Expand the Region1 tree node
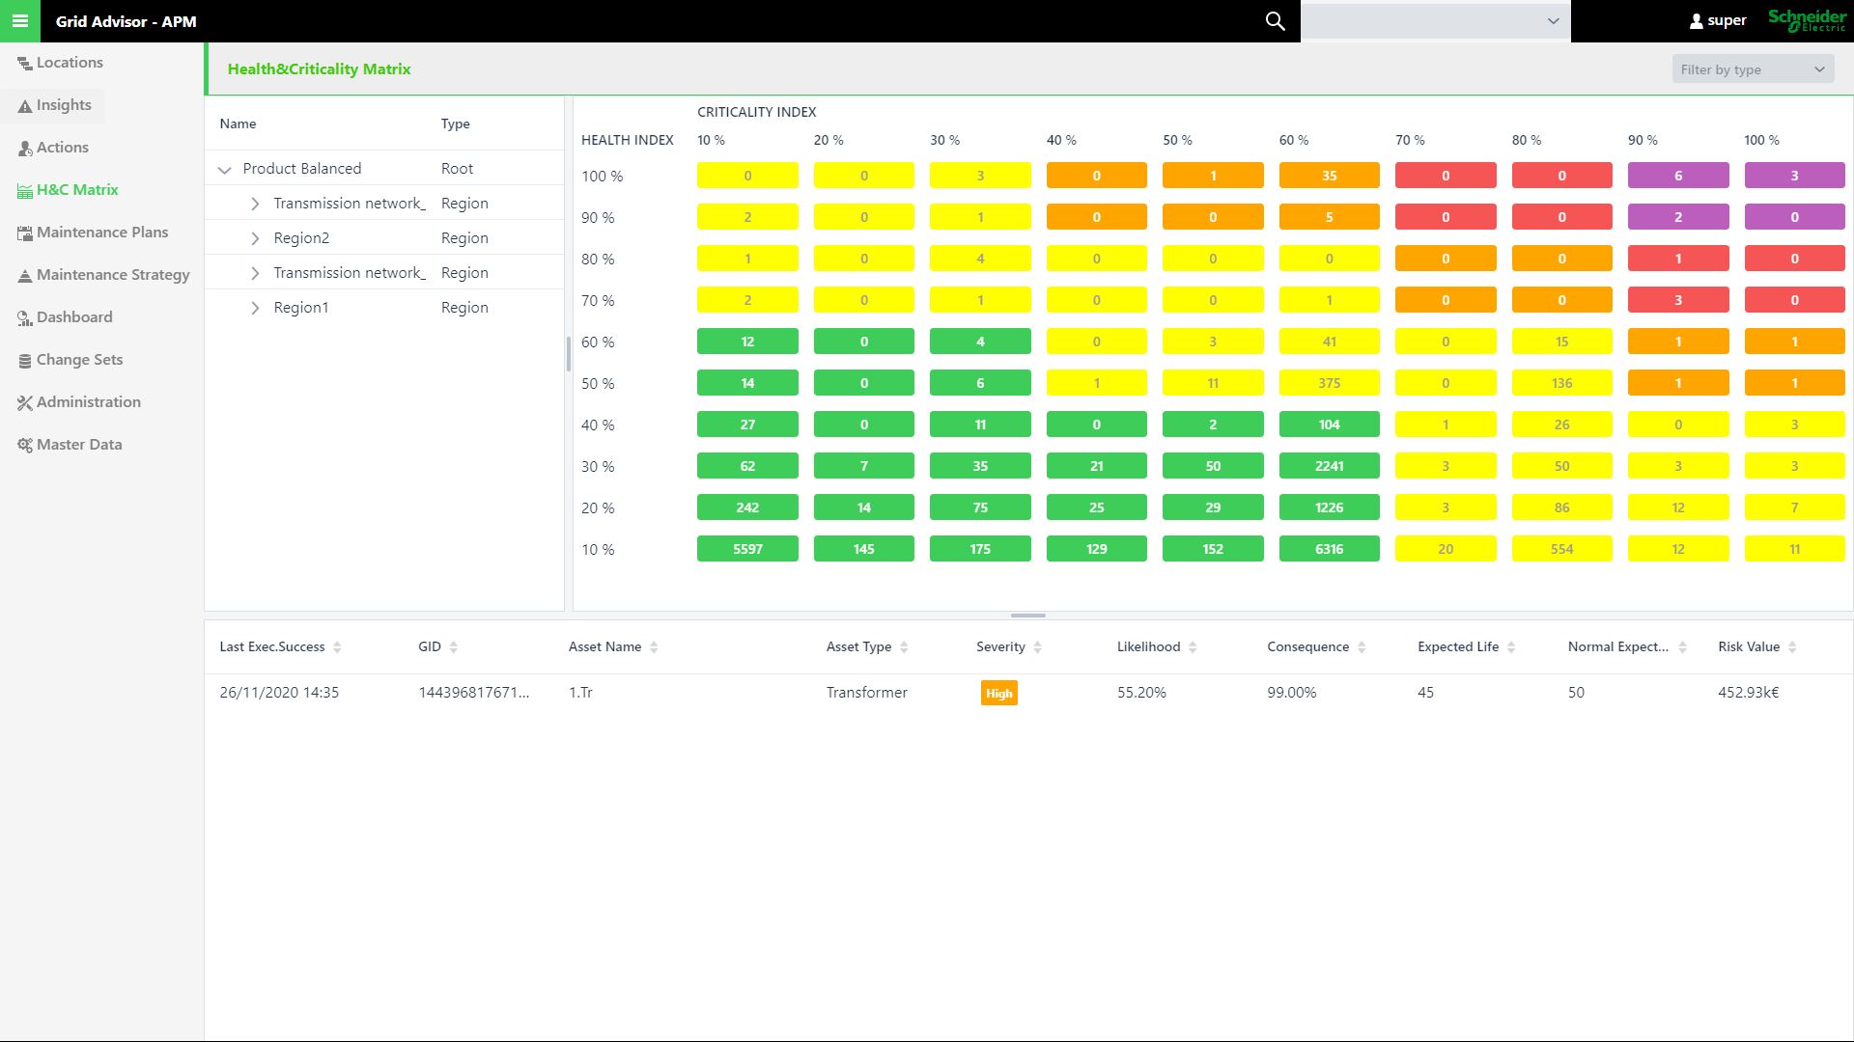This screenshot has width=1854, height=1042. tap(256, 307)
